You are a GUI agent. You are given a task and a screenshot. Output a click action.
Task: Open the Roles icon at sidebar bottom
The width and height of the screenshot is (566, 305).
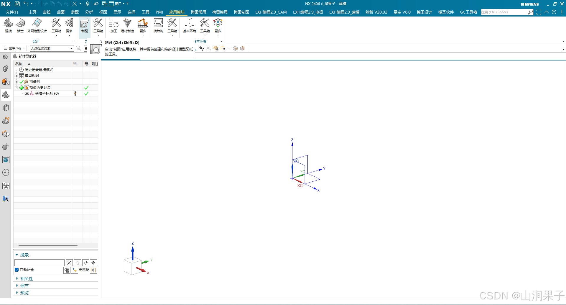(x=6, y=199)
